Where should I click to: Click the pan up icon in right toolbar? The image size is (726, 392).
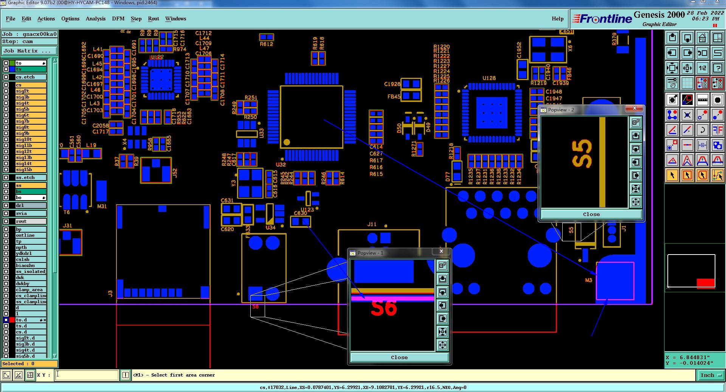672,38
